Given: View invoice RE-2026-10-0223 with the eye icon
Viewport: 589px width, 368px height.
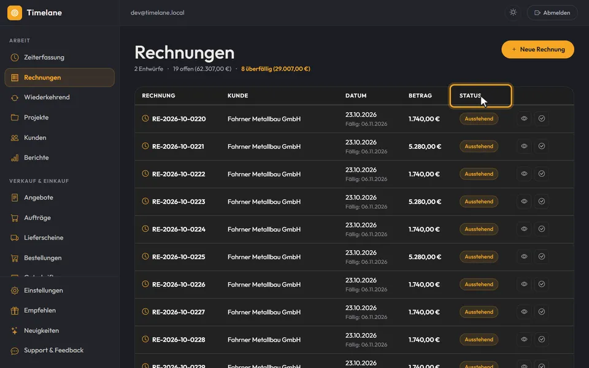Looking at the screenshot, I should pos(524,201).
